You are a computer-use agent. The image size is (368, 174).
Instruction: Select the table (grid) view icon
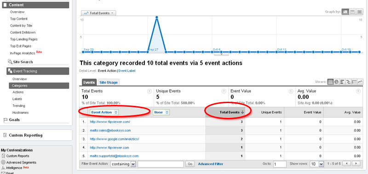(331, 82)
